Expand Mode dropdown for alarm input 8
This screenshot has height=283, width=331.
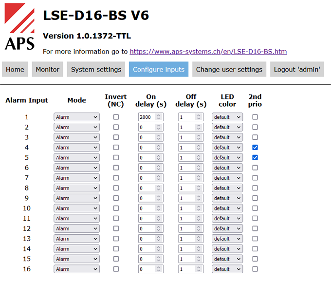click(x=76, y=188)
